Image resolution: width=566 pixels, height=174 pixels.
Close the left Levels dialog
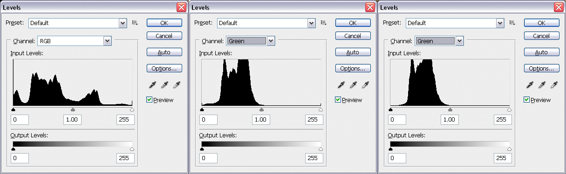181,7
